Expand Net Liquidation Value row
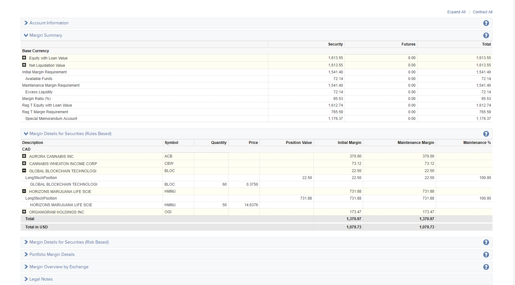 24,65
